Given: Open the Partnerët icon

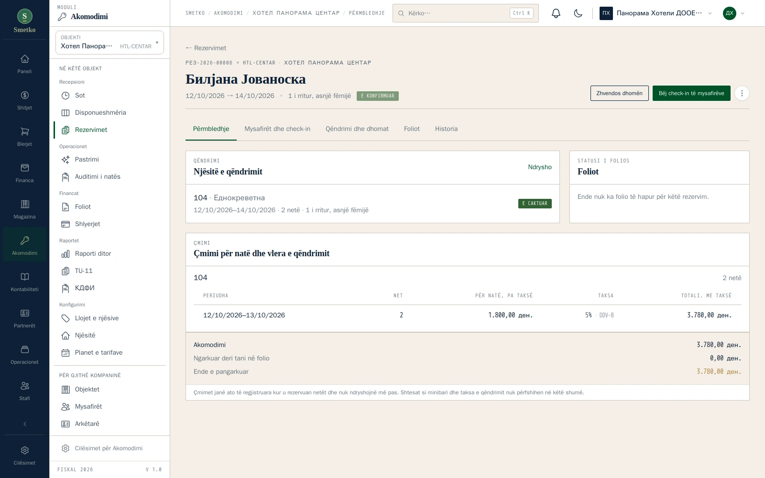Looking at the screenshot, I should pyautogui.click(x=24, y=319).
